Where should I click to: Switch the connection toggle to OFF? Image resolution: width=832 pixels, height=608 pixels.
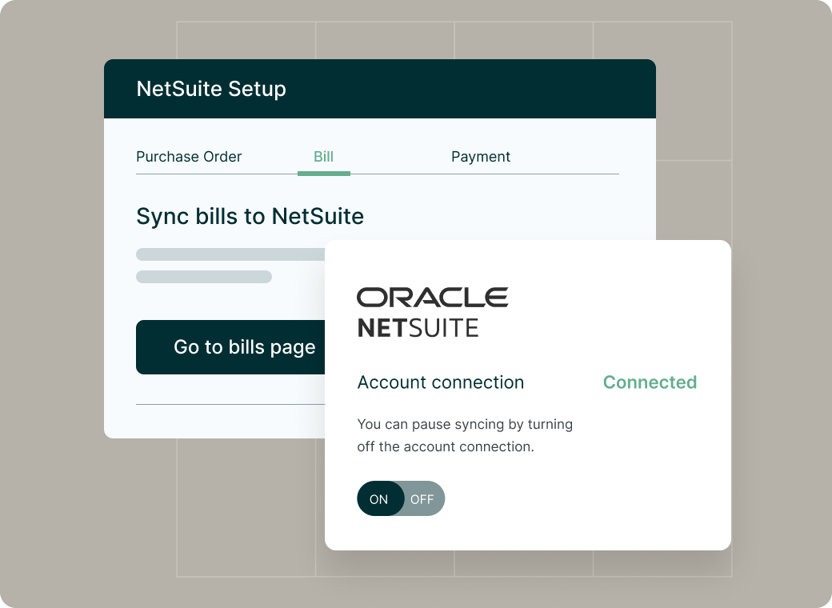pos(422,498)
